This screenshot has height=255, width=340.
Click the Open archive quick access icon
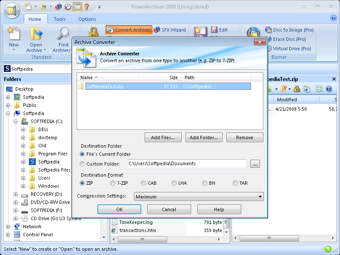point(43,7)
